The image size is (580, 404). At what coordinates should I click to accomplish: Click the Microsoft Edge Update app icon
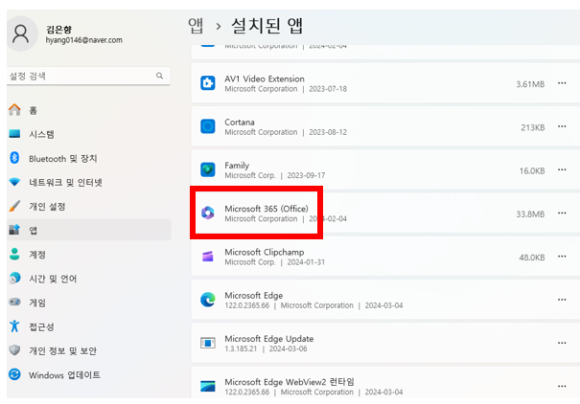[208, 343]
